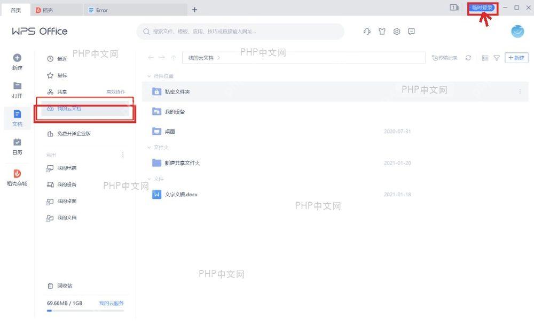
Task: Click the 69.66MB / 1GB storage text
Action: 65,303
